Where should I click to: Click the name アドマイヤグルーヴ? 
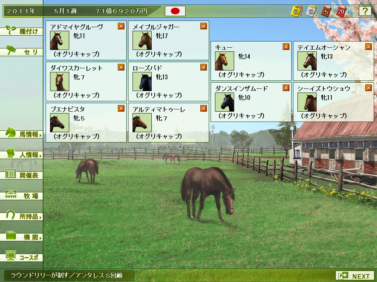(x=77, y=27)
